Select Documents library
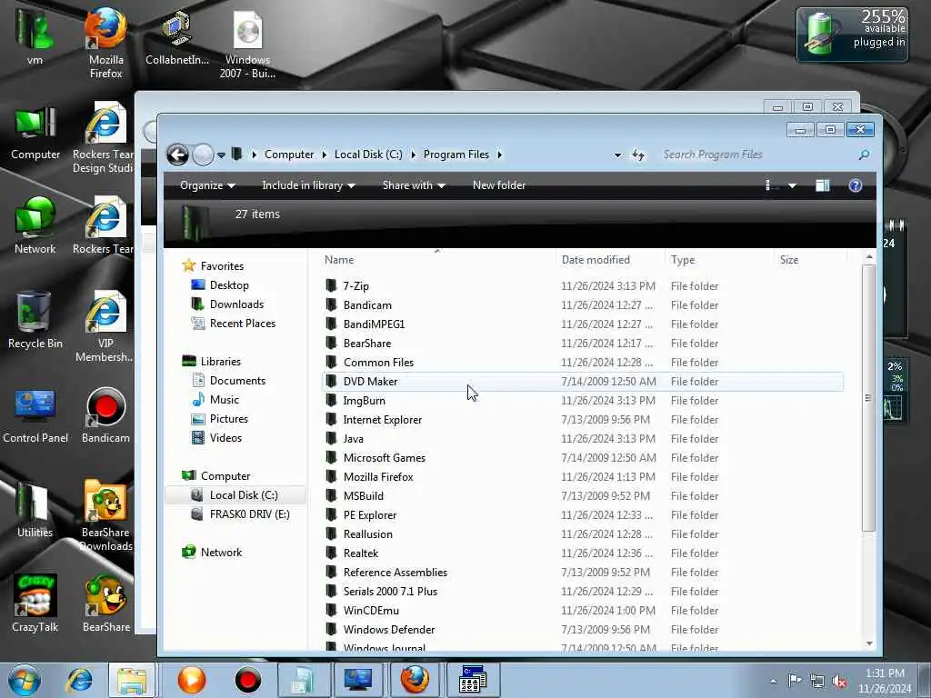 coord(237,381)
